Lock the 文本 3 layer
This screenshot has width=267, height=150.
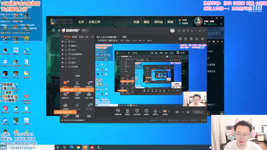point(66,58)
